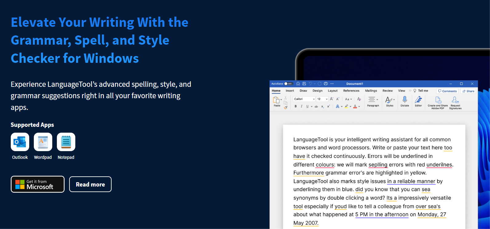This screenshot has width=490, height=229.
Task: Click the "Supported Apps" heading text
Action: click(x=32, y=125)
